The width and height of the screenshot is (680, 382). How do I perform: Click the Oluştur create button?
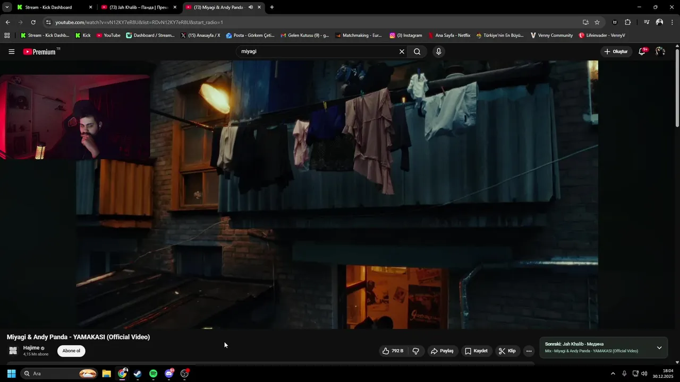point(616,51)
